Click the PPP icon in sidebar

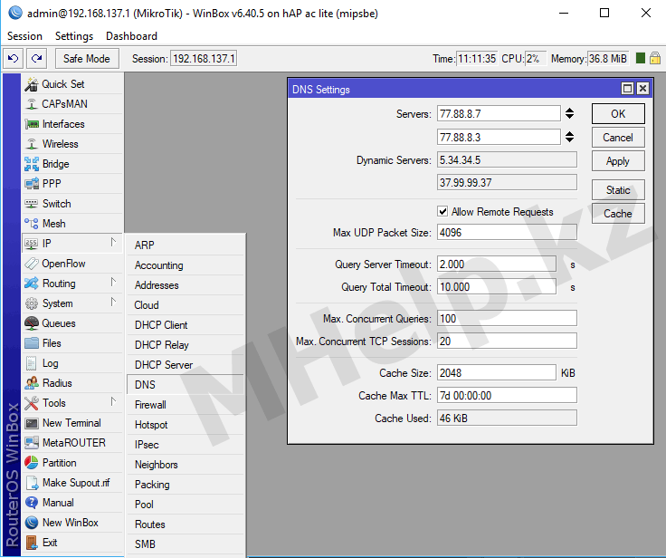32,184
